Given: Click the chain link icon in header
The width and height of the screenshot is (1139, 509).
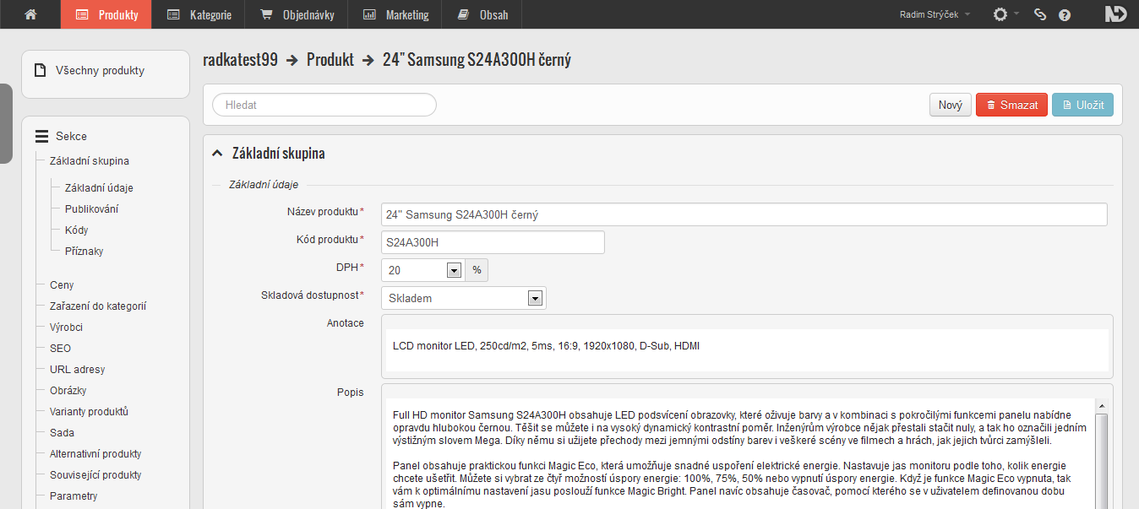Looking at the screenshot, I should coord(1040,14).
